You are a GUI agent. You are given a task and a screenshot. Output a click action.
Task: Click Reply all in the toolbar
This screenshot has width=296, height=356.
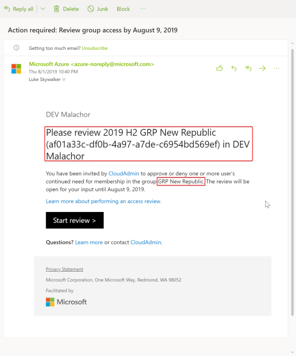[x=19, y=9]
